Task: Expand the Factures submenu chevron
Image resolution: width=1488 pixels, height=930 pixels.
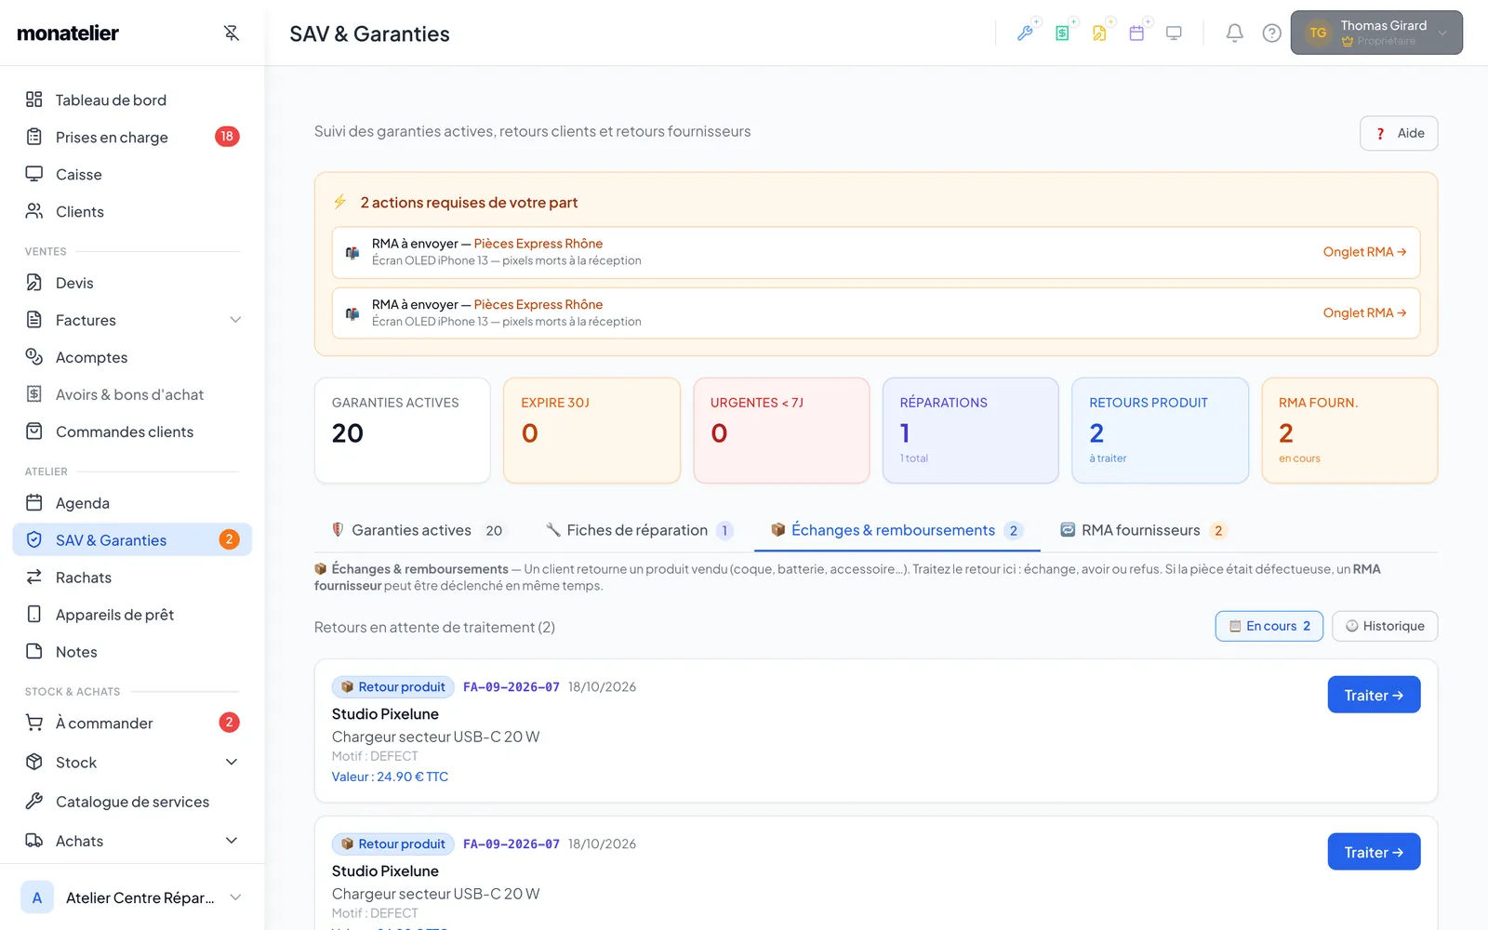Action: (x=235, y=320)
